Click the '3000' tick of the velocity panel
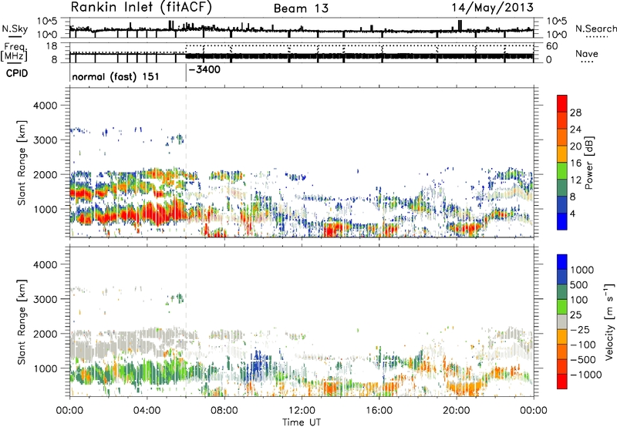 46,299
